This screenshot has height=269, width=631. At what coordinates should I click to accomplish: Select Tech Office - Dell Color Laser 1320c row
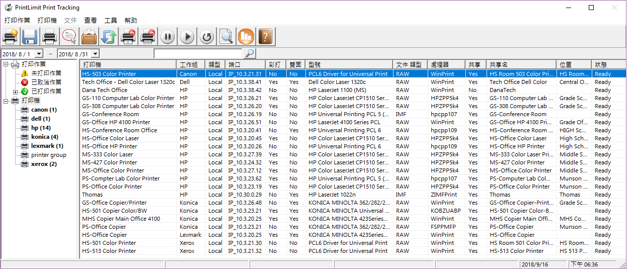pyautogui.click(x=352, y=82)
